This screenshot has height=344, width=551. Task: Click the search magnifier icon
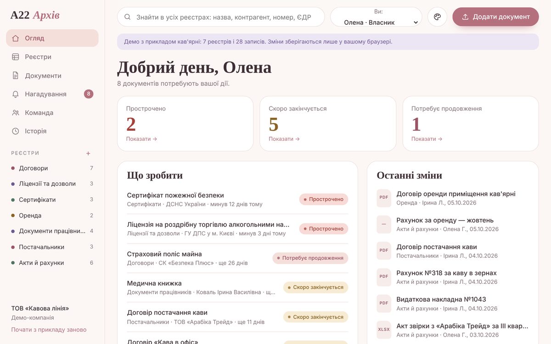coord(128,17)
